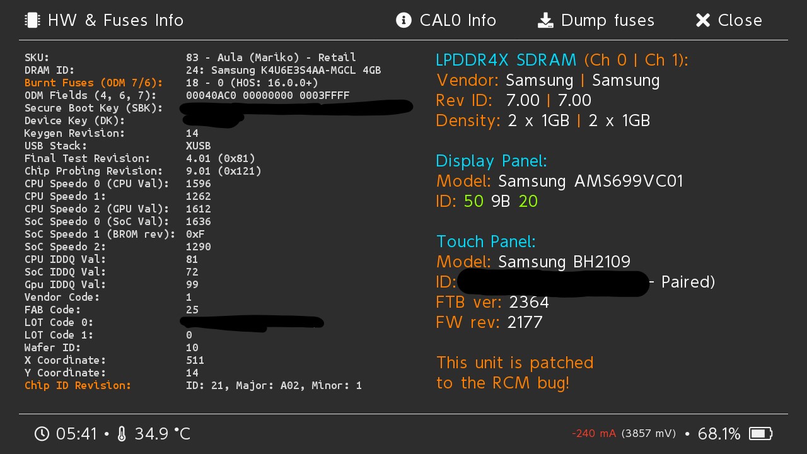Select the CPU Speedo 0 value "1596"
The width and height of the screenshot is (807, 454).
click(x=199, y=183)
